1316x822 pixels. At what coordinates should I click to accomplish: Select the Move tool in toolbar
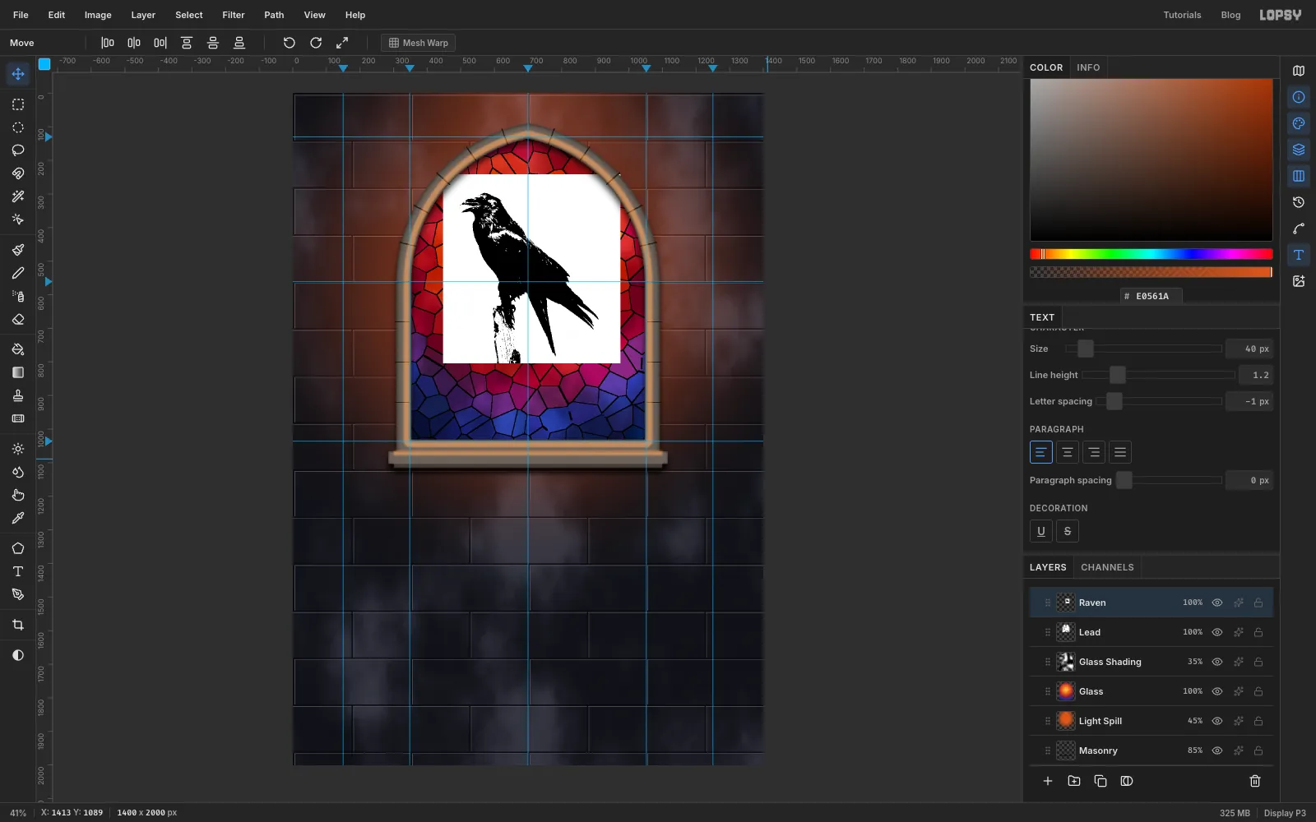click(18, 74)
